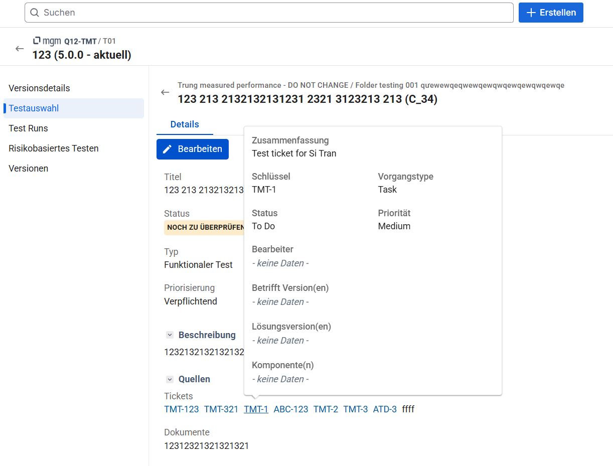Image resolution: width=613 pixels, height=466 pixels.
Task: Open ticket link TMT-123
Action: point(181,409)
